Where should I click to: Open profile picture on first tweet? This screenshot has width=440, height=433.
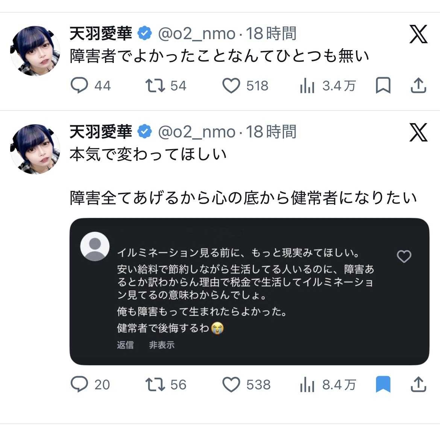pyautogui.click(x=35, y=51)
